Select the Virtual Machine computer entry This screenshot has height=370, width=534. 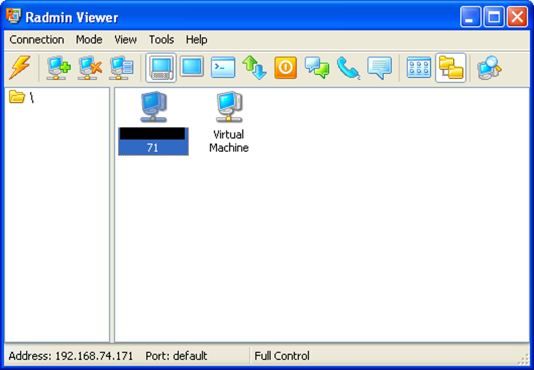tap(229, 122)
